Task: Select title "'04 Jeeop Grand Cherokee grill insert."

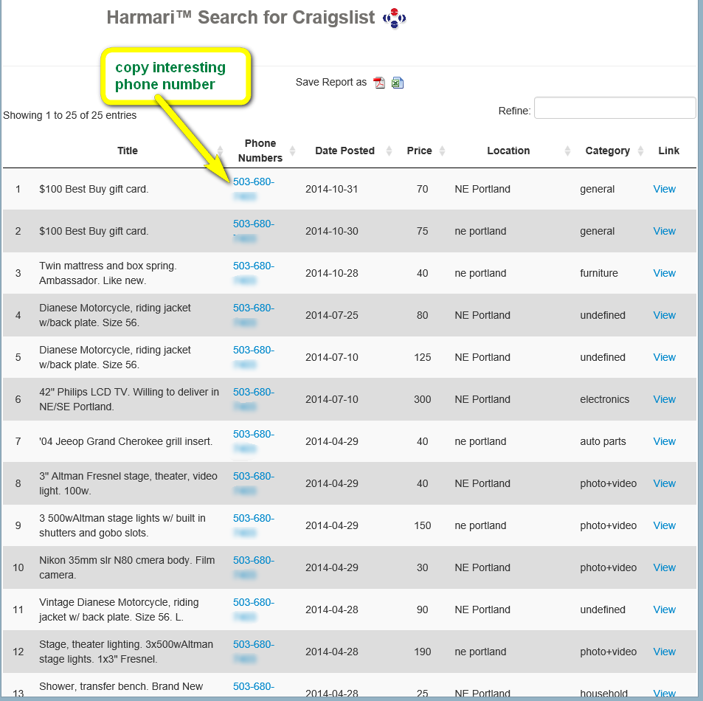Action: click(x=126, y=442)
